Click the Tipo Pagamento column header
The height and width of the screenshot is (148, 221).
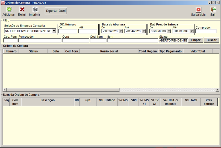click(170, 51)
